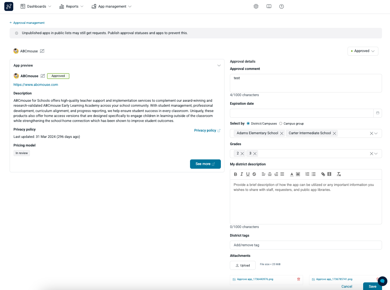
Task: Open the settings gear icon
Action: point(256,6)
